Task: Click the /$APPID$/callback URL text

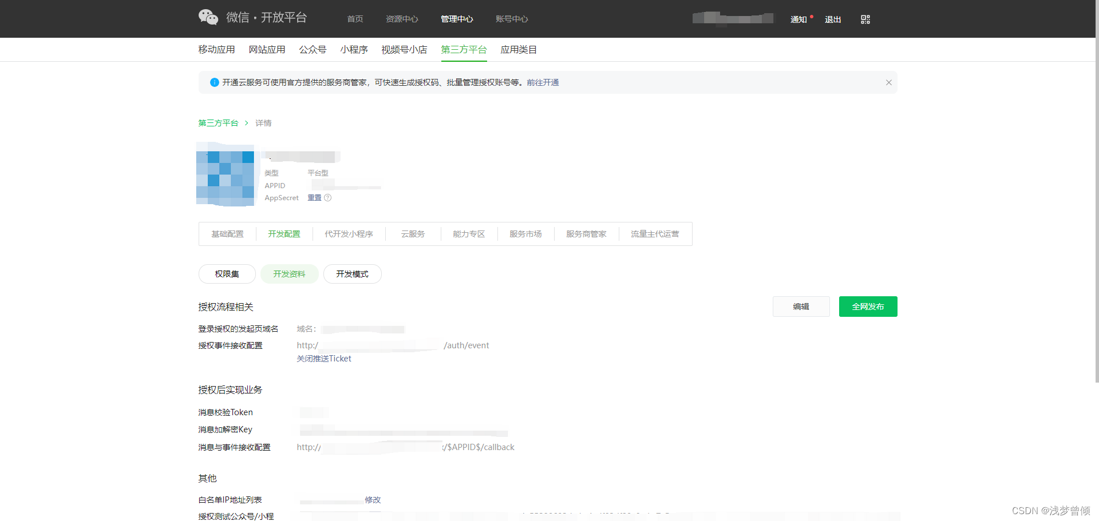Action: tap(479, 447)
